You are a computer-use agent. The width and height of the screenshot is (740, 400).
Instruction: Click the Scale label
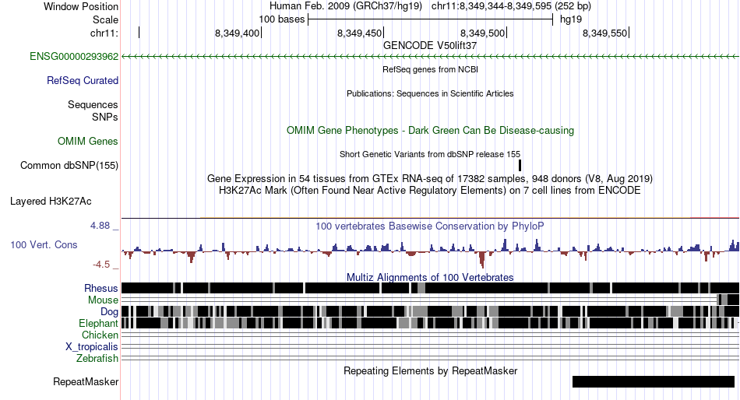(x=105, y=19)
